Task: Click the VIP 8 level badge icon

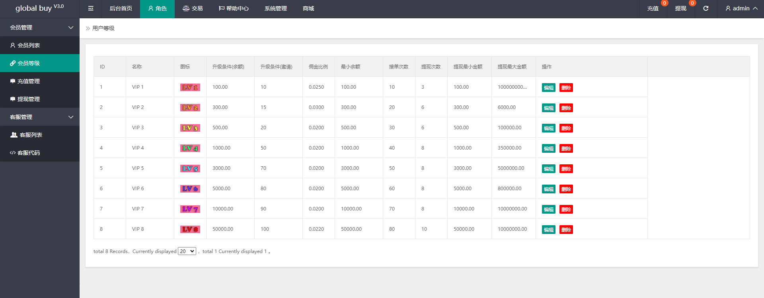Action: coord(190,229)
